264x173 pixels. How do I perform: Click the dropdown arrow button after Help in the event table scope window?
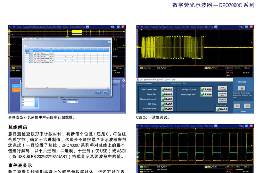pos(88,27)
